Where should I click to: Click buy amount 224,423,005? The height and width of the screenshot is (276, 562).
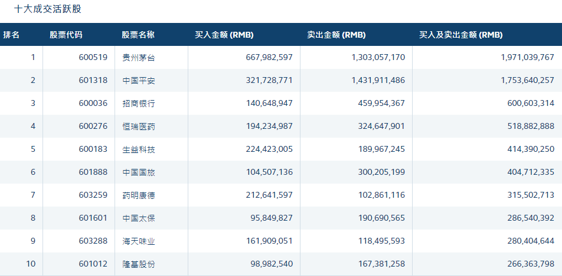(269, 149)
